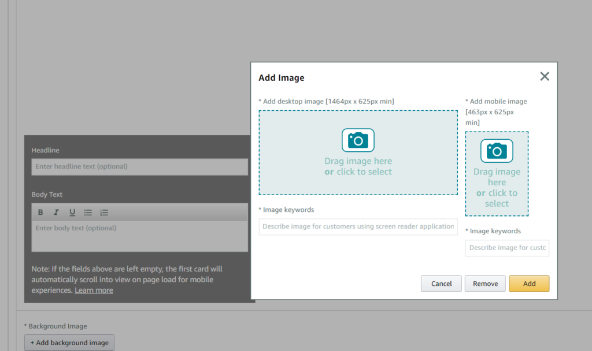Toggle bold formatting in Body Text toolbar
The width and height of the screenshot is (592, 351).
click(x=40, y=212)
